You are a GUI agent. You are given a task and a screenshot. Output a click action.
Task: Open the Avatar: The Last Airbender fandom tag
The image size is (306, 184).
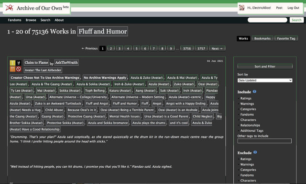pos(43,70)
